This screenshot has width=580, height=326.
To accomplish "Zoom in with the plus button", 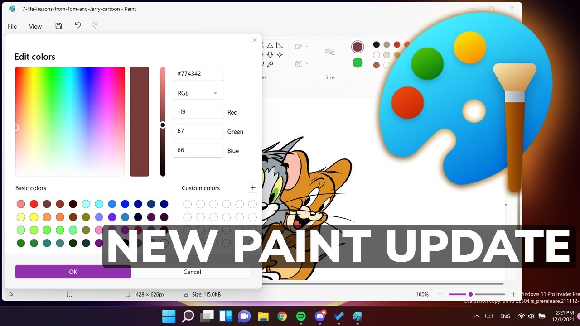I will [x=513, y=294].
